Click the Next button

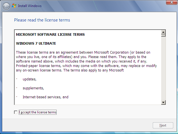click(163, 125)
